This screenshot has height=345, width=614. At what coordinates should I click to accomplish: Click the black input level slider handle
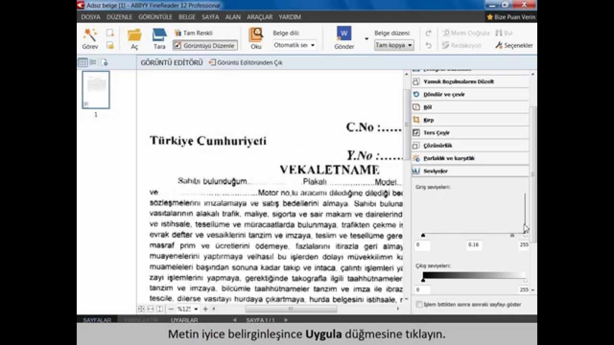[423, 235]
